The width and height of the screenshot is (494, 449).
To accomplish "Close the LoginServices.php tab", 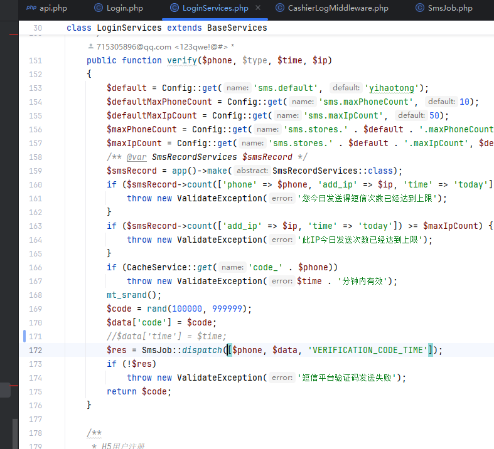I will click(258, 8).
